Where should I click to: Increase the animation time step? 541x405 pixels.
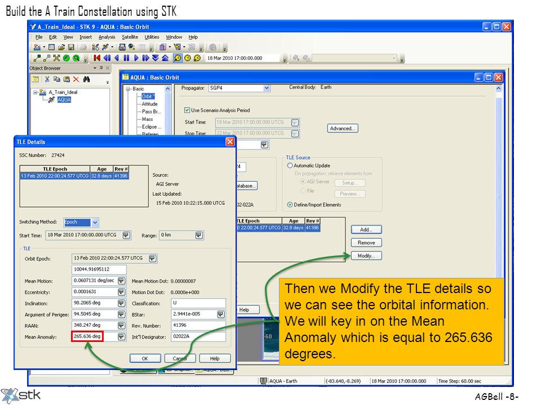pos(165,58)
